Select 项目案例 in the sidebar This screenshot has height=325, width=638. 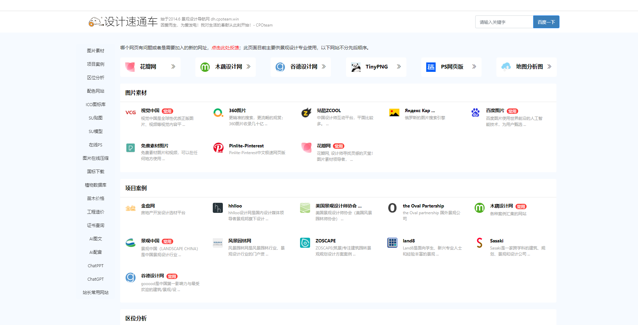click(x=96, y=64)
